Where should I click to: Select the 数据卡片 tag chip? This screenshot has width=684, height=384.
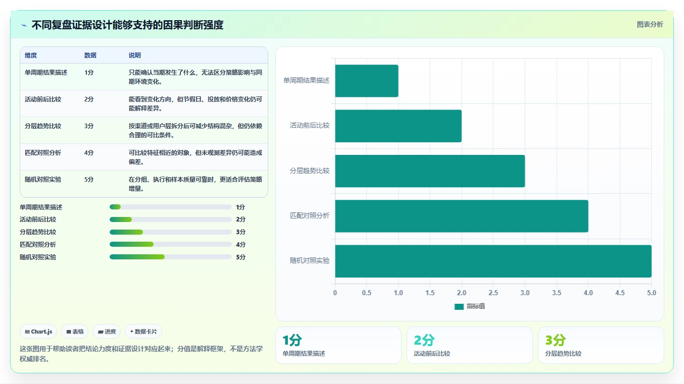pyautogui.click(x=143, y=332)
